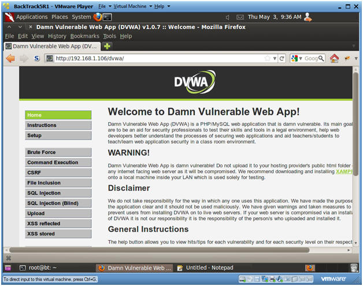Open the Places menu
The width and height of the screenshot is (363, 286).
click(60, 17)
